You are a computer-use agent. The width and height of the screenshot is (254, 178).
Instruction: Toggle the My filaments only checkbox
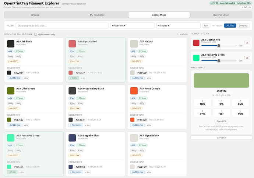[36, 34]
